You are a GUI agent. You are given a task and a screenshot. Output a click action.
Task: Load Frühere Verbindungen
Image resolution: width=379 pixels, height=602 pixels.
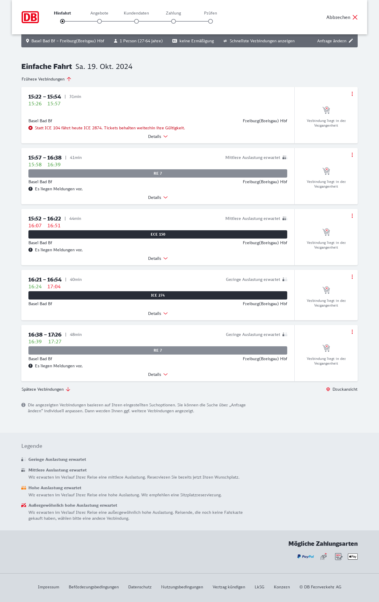46,79
